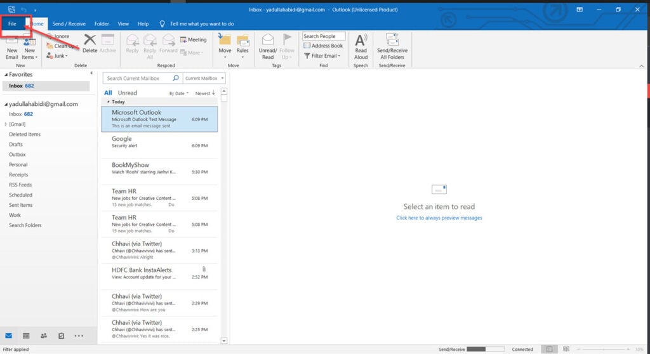Viewport: 650px width, 354px height.
Task: Open the RSS Feeds folder
Action: tap(20, 185)
